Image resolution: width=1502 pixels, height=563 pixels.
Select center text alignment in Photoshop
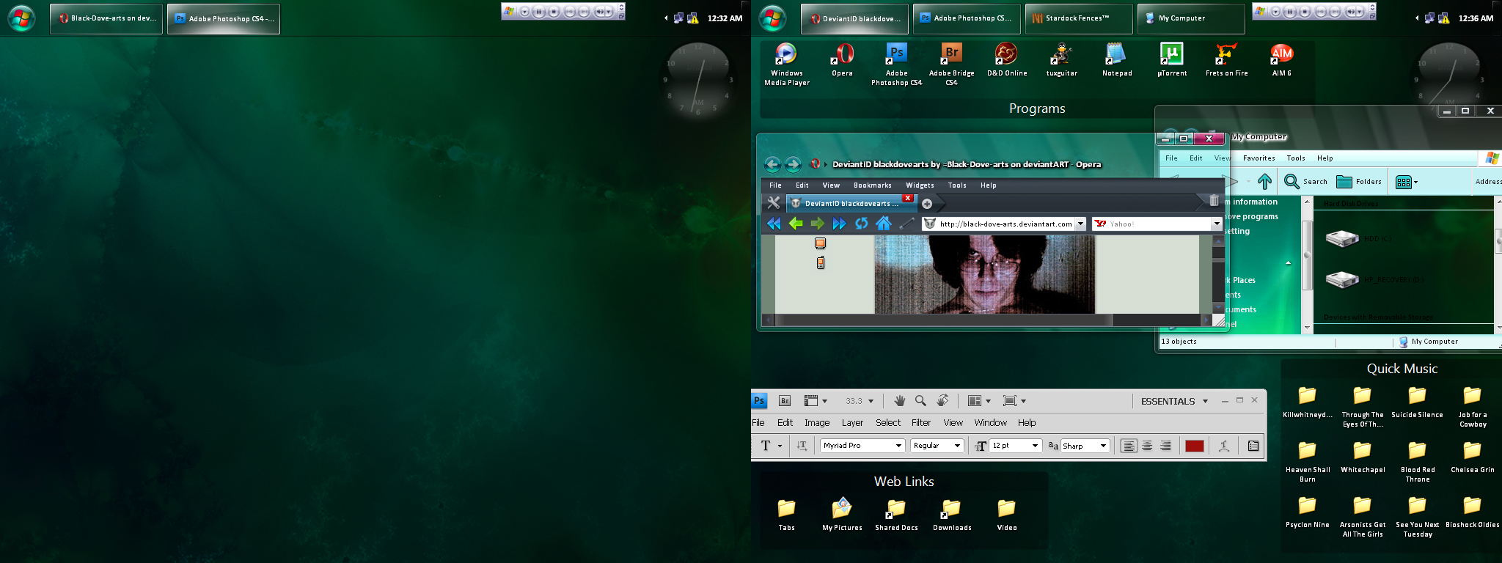pyautogui.click(x=1147, y=446)
